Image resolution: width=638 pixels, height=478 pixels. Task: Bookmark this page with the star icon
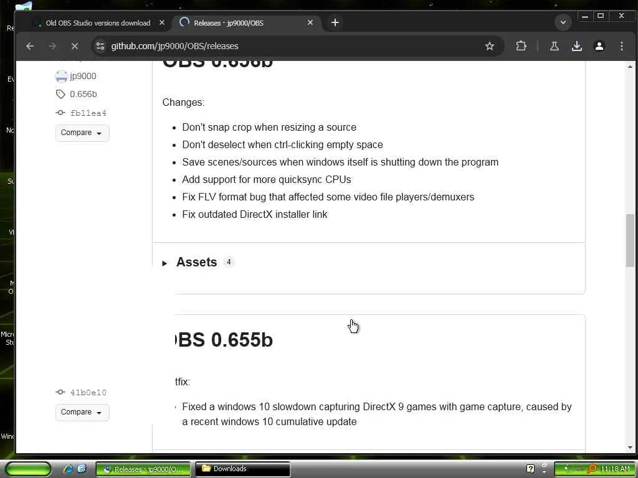[x=490, y=46]
